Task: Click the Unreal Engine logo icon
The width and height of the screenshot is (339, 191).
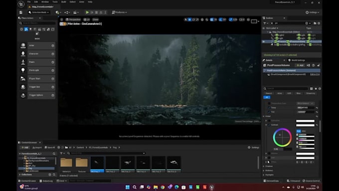Action: pyautogui.click(x=21, y=4)
